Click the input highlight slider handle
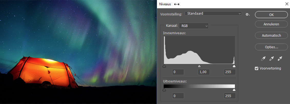This screenshot has width=290, height=104. click(234, 66)
